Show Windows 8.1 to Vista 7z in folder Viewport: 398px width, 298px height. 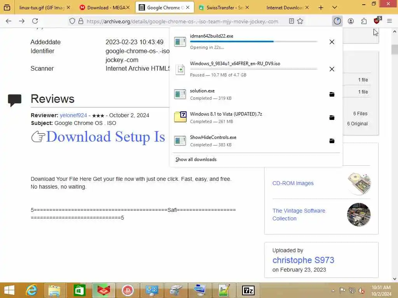tap(332, 118)
